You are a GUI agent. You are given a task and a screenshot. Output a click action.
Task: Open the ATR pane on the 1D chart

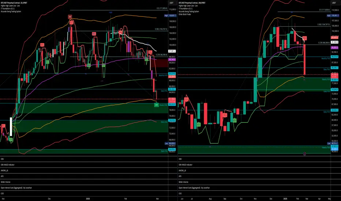(2, 176)
